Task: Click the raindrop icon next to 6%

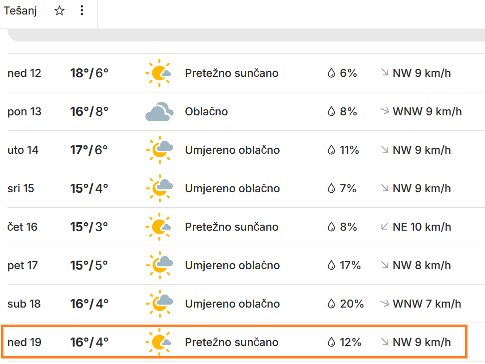Action: [x=331, y=73]
